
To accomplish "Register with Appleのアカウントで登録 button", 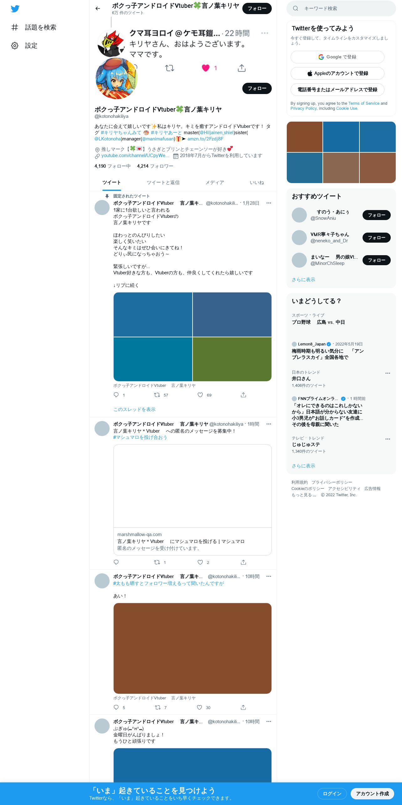I will pyautogui.click(x=338, y=73).
